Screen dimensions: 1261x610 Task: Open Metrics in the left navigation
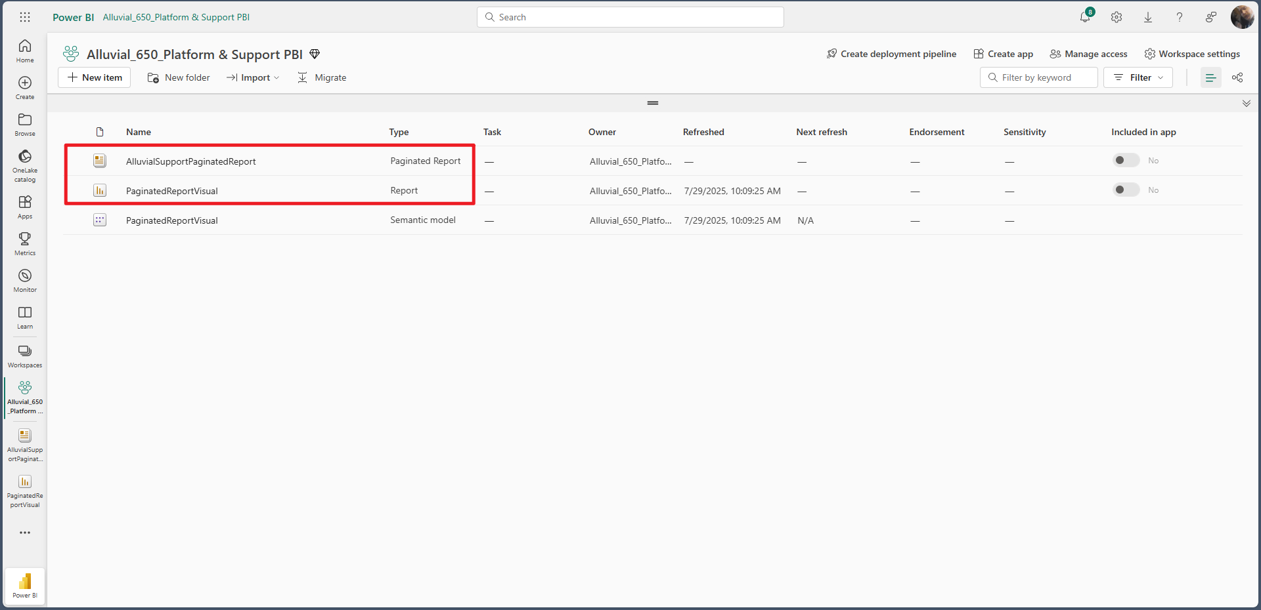tap(25, 243)
